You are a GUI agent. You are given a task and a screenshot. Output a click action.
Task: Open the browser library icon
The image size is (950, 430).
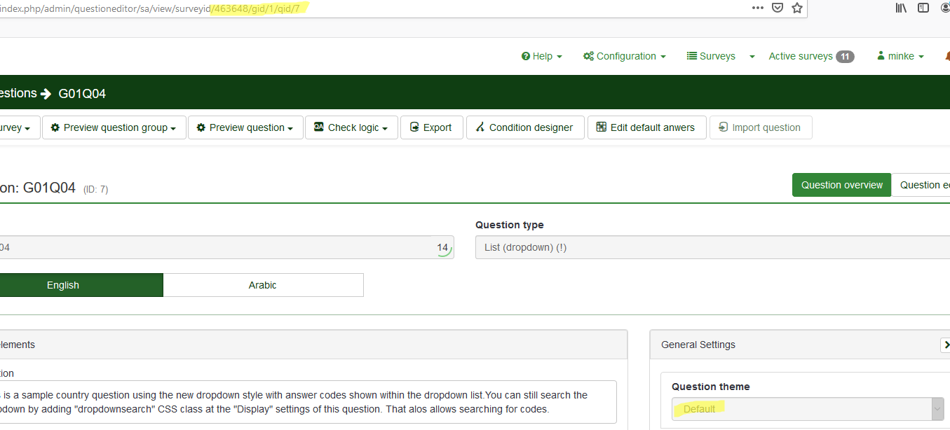tap(902, 8)
